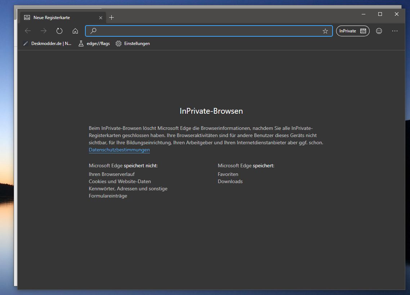This screenshot has width=410, height=295.
Task: Close the Neue Registerkarte tab
Action: 101,18
